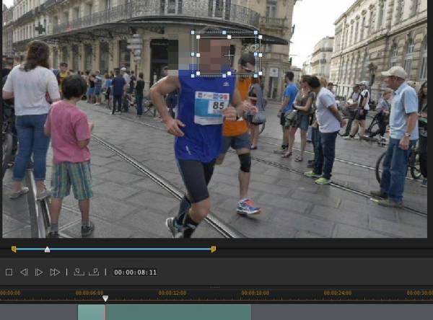Set the Mark Out point
Image resolution: width=433 pixels, height=320 pixels.
(94, 272)
